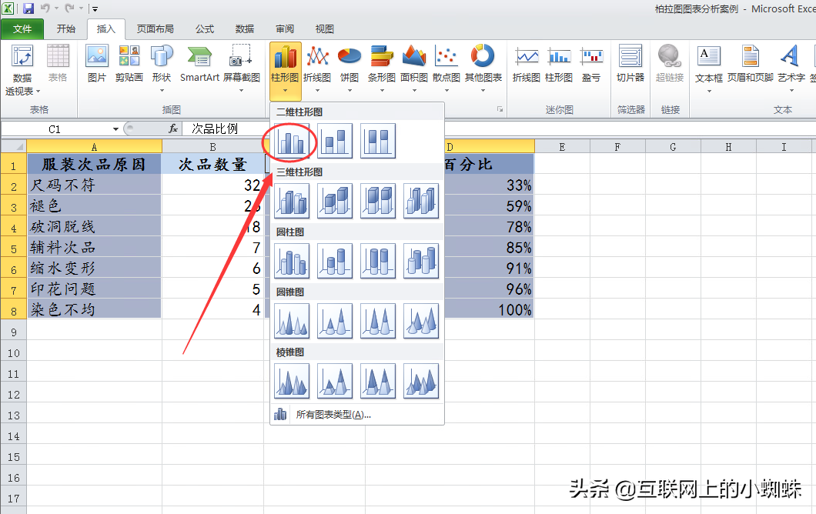Customize the Quick Access Toolbar
Screen dimensions: 816x514
click(x=95, y=8)
